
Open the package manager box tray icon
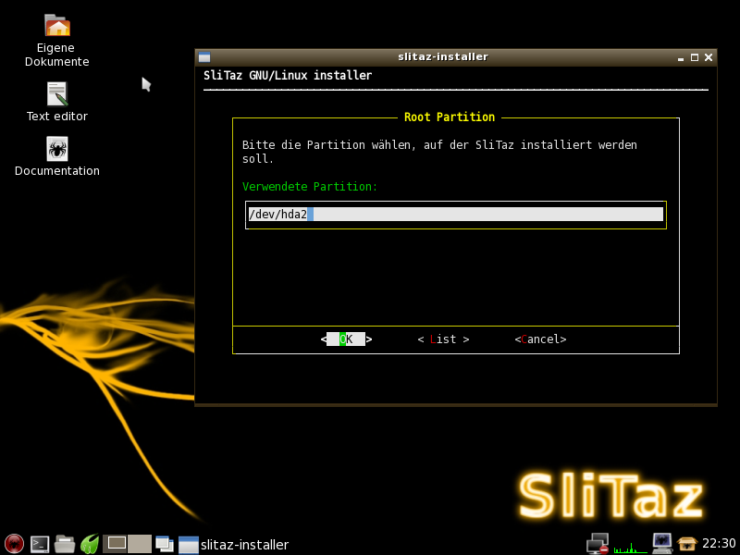[x=686, y=544]
